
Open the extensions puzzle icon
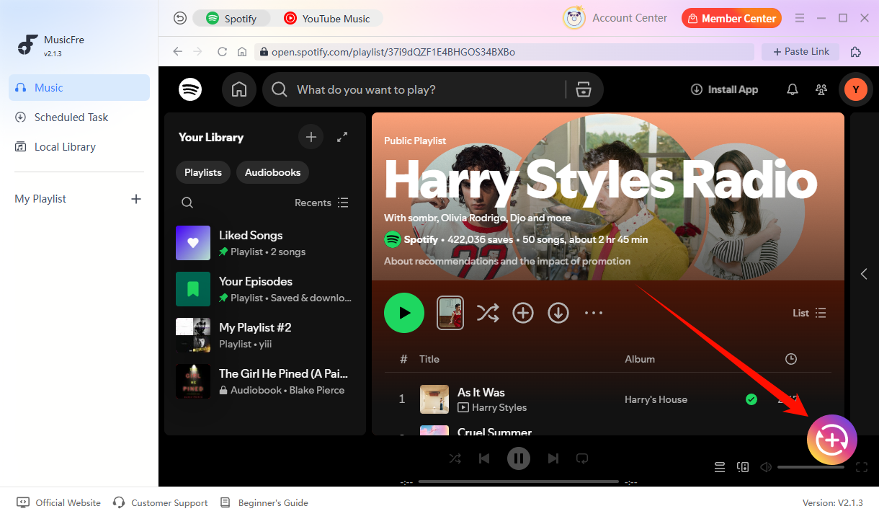[856, 52]
